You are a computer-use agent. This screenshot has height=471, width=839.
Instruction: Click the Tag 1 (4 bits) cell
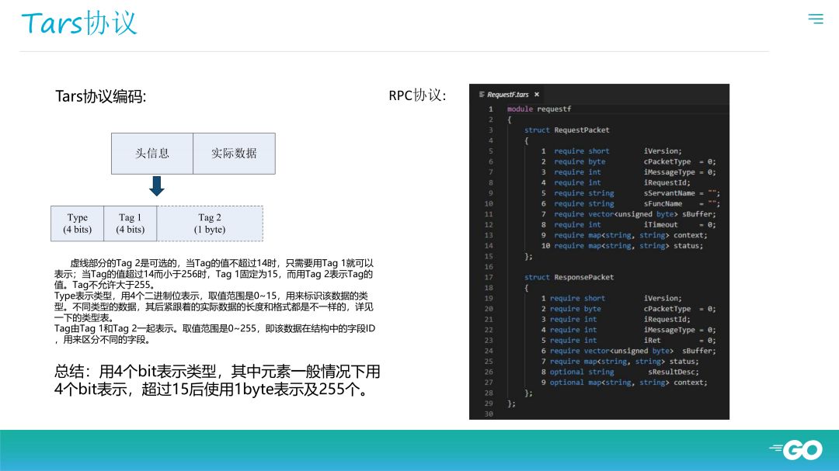130,223
